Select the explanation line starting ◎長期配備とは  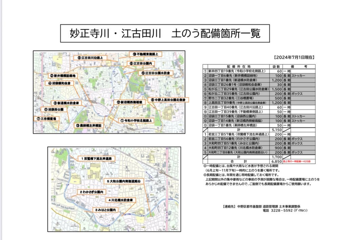point(241,175)
